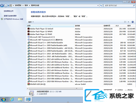Click size 20.1 MB cell
This screenshot has width=136, height=103.
pos(122,29)
